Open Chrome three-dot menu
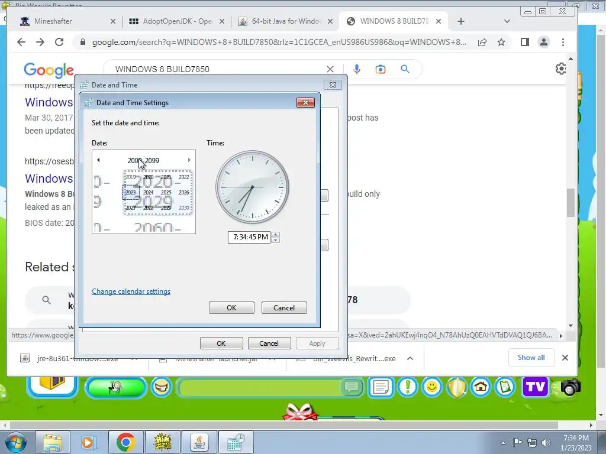 coord(563,42)
